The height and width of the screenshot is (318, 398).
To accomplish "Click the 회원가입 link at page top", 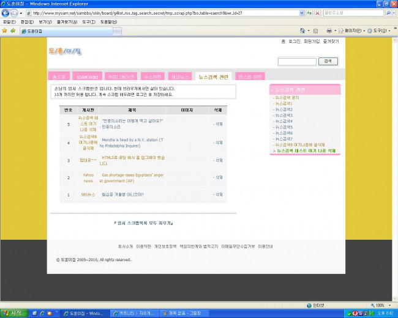I will (x=312, y=42).
